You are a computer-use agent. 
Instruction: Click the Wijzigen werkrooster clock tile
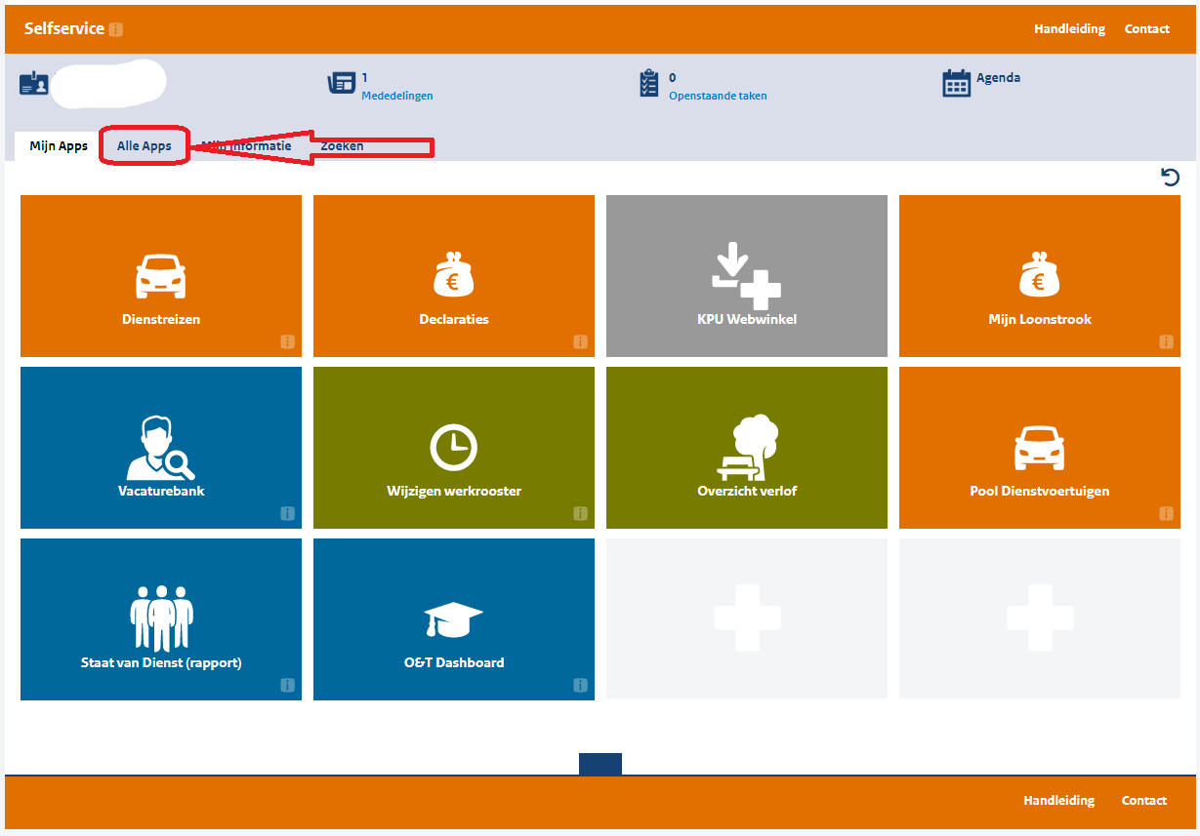tap(453, 448)
